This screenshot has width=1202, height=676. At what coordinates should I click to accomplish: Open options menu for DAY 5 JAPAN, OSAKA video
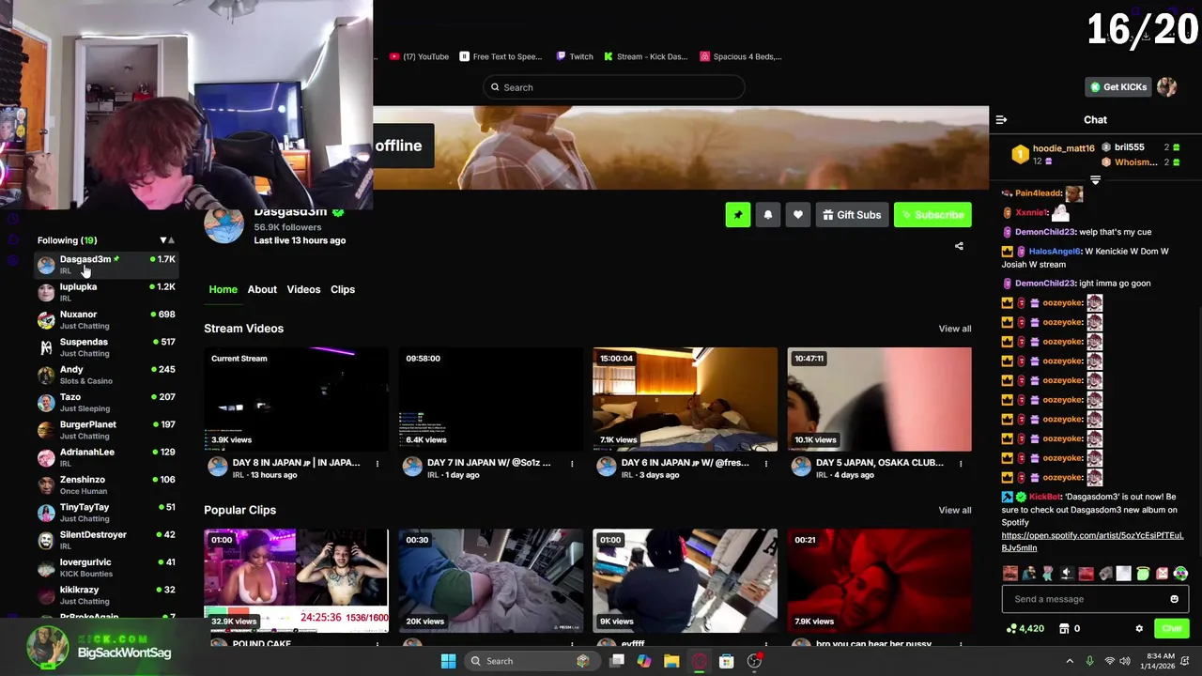pos(961,463)
